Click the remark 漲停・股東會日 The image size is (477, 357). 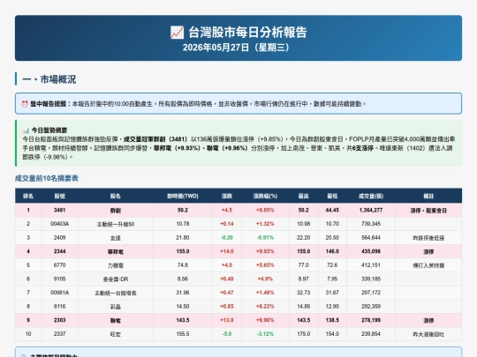(428, 211)
